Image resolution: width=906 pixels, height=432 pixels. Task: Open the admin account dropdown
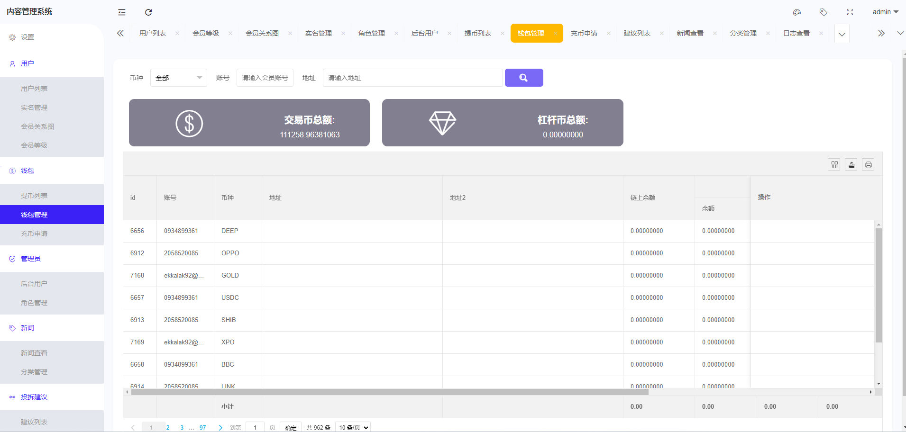pos(885,12)
